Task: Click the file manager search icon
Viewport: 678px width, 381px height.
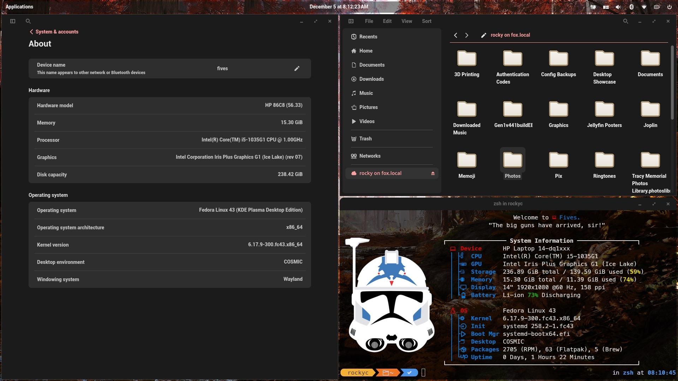Action: 625,21
